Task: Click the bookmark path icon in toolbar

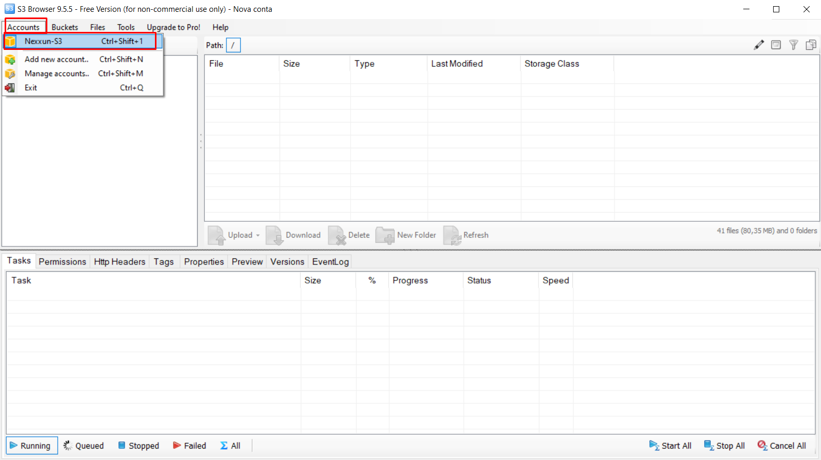Action: pos(776,45)
